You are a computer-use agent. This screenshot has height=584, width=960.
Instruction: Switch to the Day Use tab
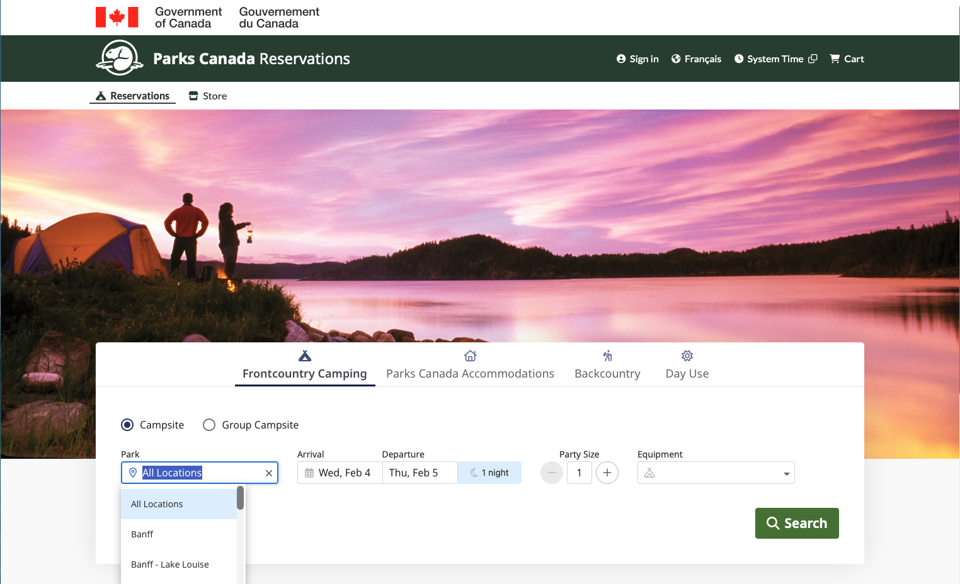[687, 366]
